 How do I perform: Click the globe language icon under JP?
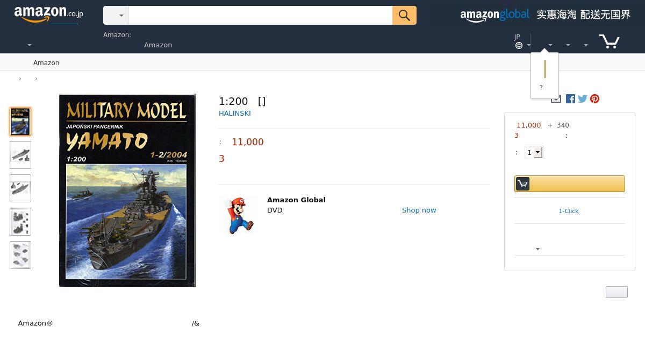point(519,45)
